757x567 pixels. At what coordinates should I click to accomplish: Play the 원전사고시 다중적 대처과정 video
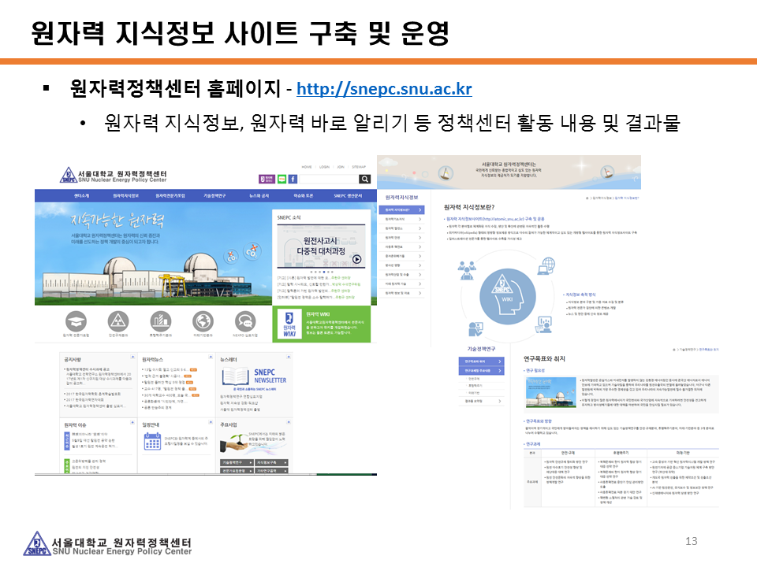coord(356,259)
